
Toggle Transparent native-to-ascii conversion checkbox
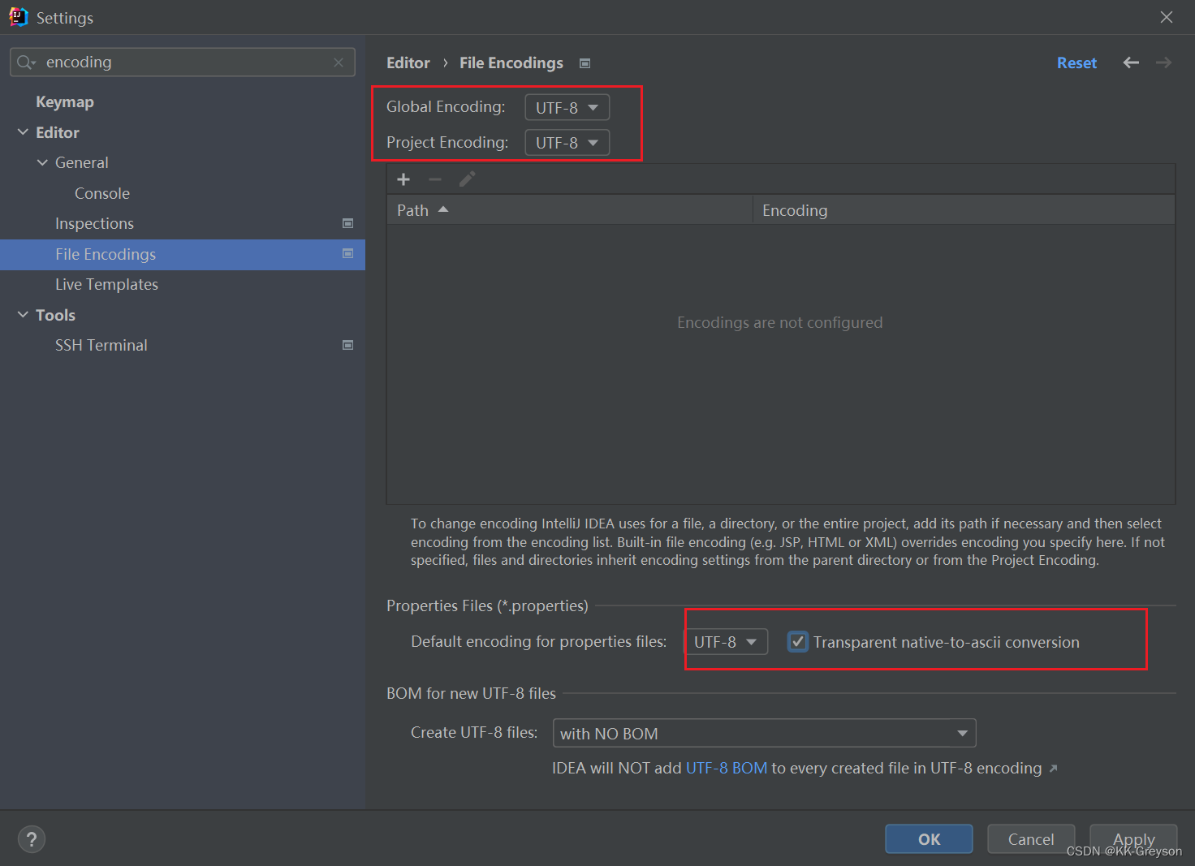pyautogui.click(x=798, y=642)
